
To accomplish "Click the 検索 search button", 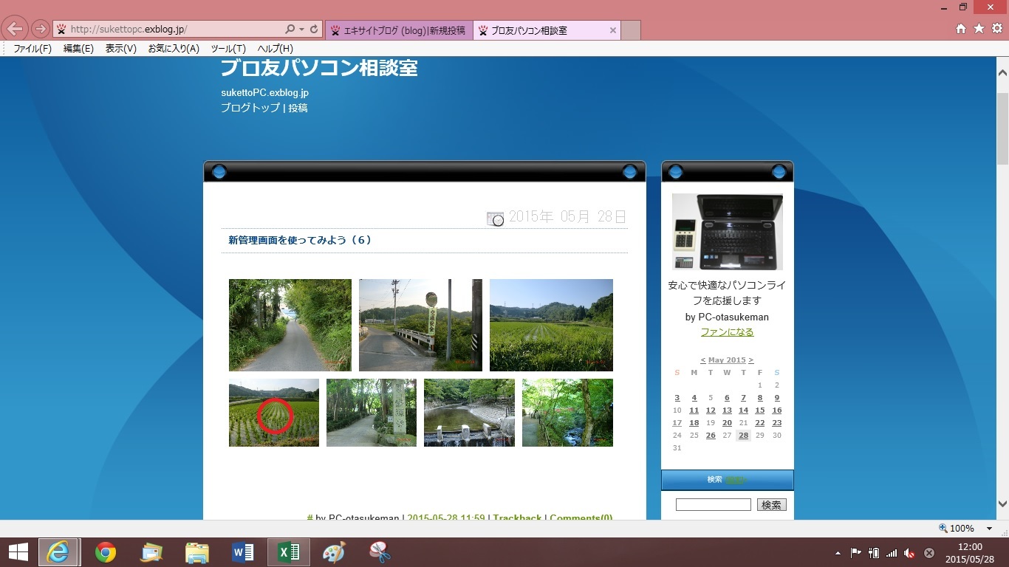I will click(x=772, y=505).
